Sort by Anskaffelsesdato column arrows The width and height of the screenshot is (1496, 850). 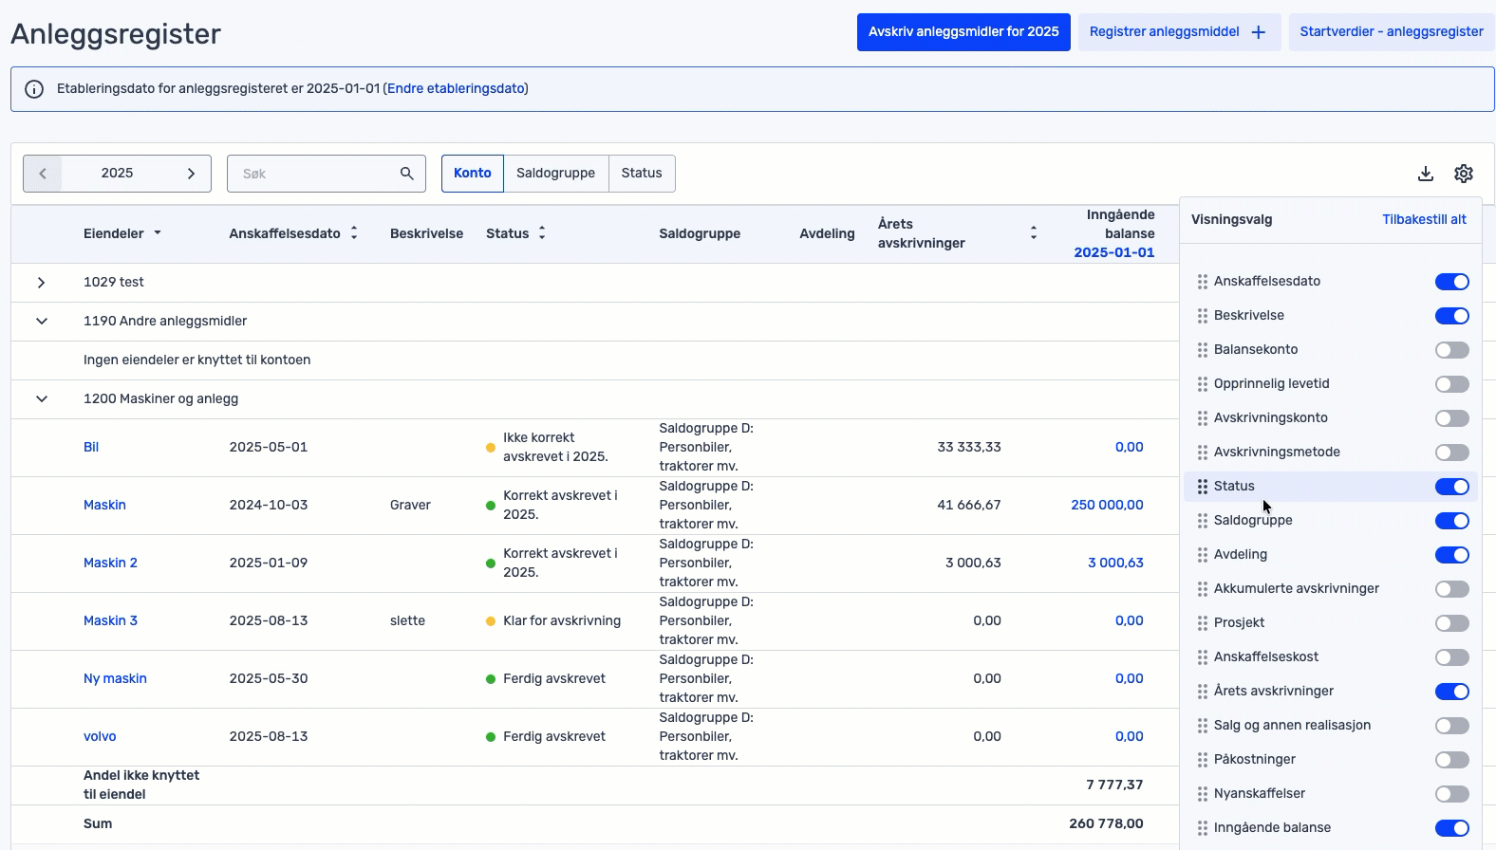click(x=354, y=233)
